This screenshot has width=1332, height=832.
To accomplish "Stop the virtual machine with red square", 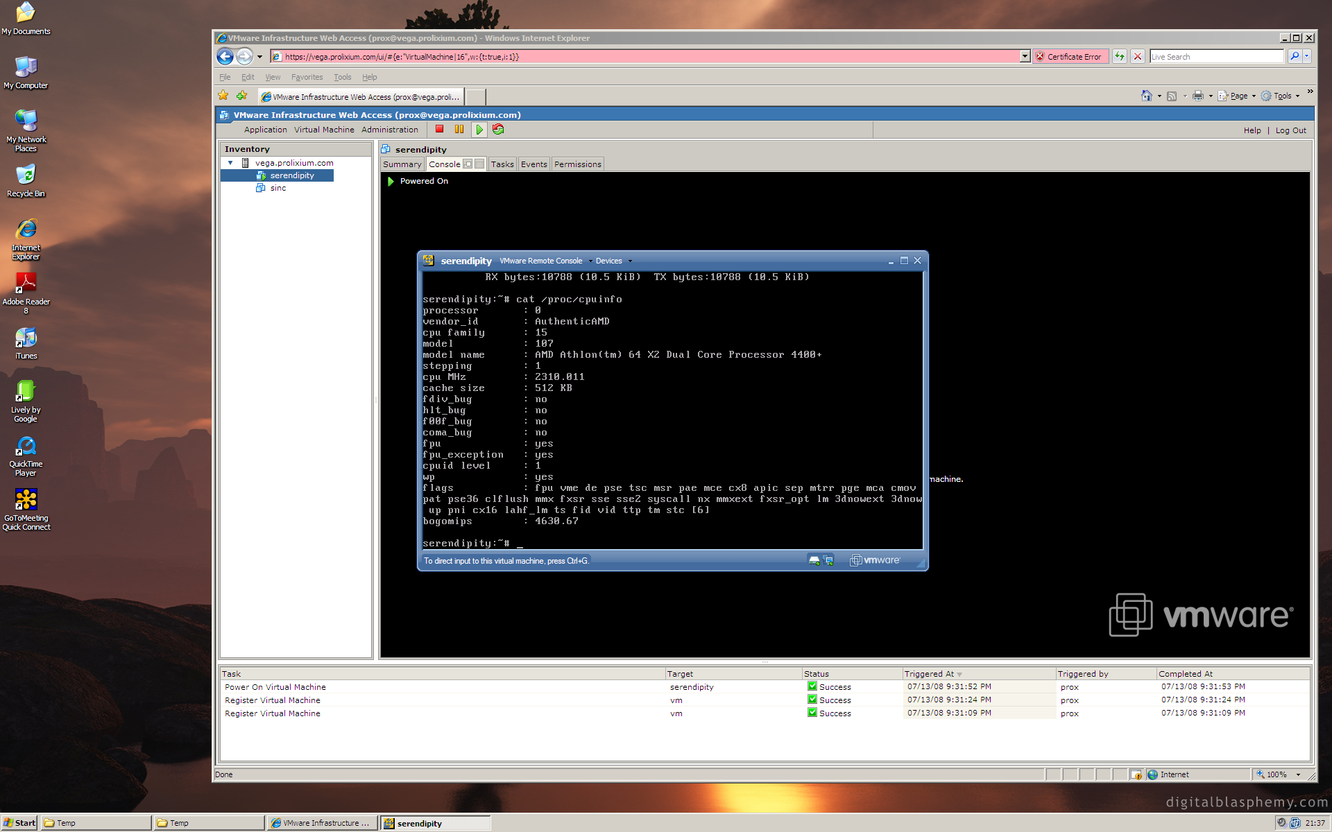I will click(439, 129).
